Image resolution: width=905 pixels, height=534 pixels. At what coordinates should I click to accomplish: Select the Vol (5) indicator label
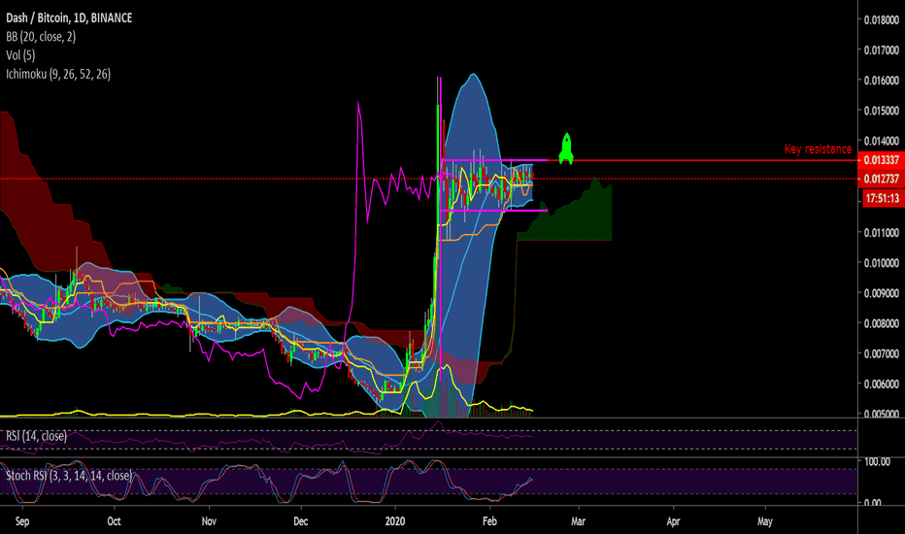click(20, 55)
